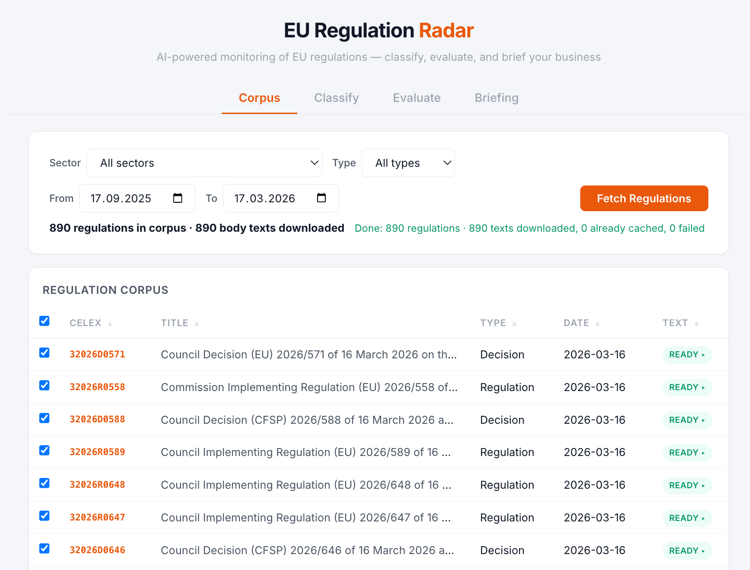Uncheck the row 32026D0588 checkbox

coord(44,418)
